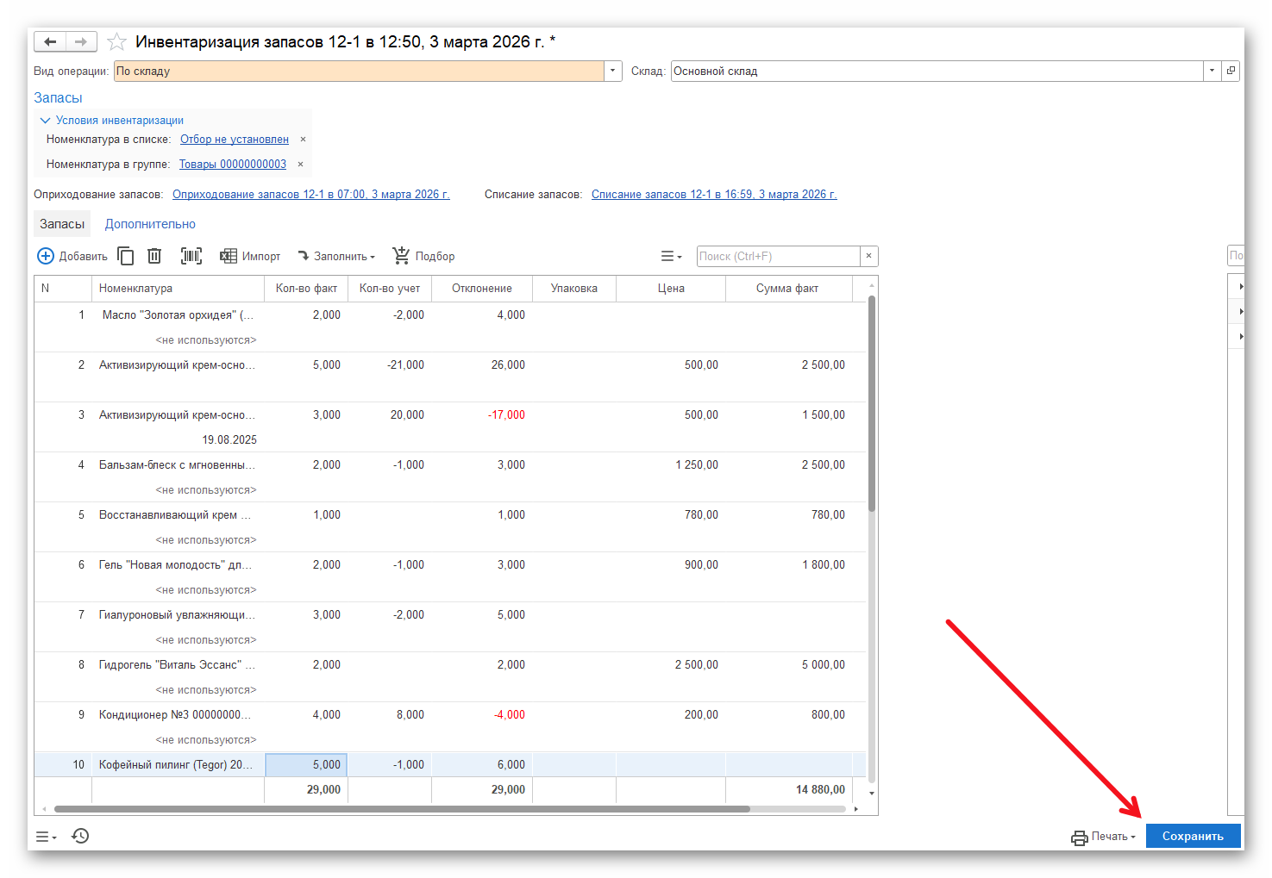
Task: Collapse the Условия инвентаризации section
Action: 46,121
